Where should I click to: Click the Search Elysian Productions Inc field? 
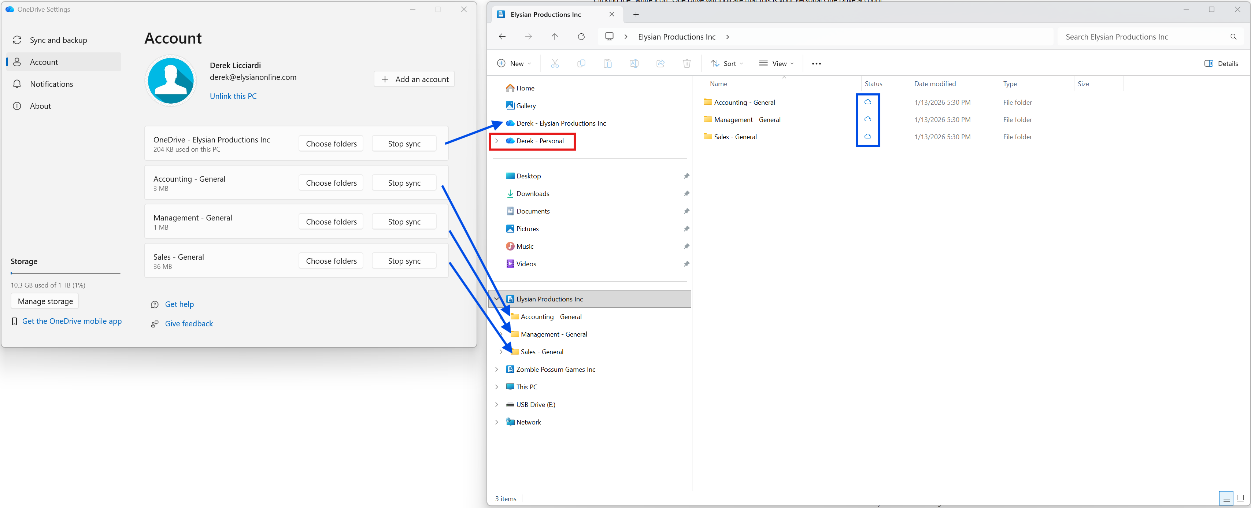coord(1141,37)
